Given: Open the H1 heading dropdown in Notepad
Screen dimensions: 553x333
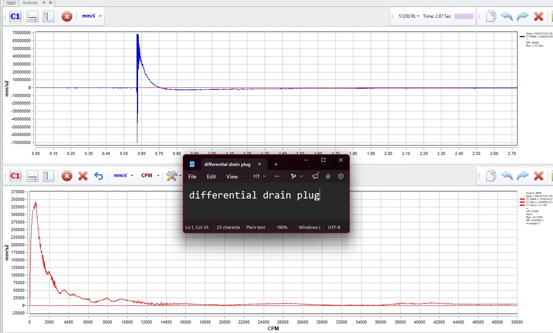Looking at the screenshot, I should (x=259, y=176).
